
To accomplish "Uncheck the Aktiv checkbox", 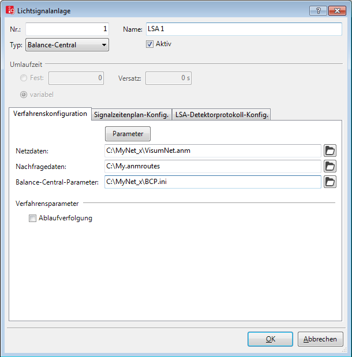I will pyautogui.click(x=149, y=44).
